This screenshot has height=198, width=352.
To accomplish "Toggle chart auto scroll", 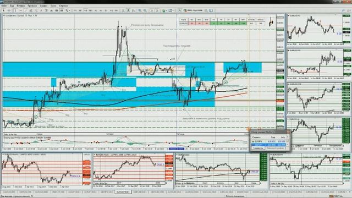I will point(152,10).
